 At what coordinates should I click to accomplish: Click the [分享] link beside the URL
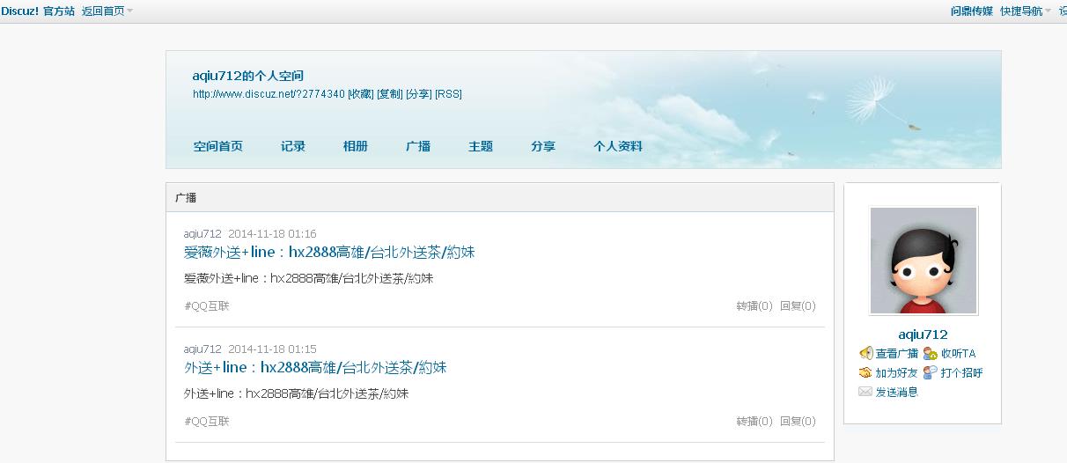tap(419, 94)
